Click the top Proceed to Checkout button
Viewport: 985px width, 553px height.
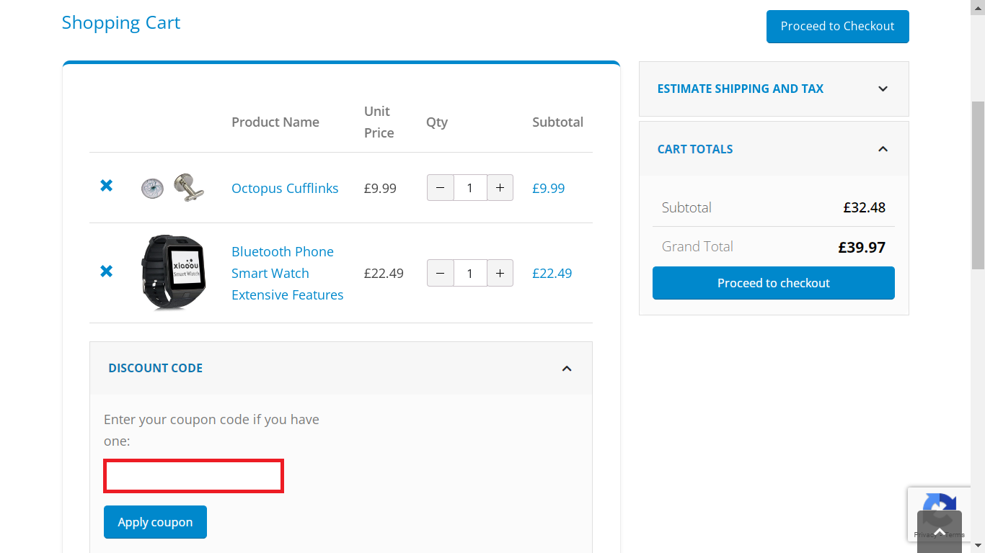(x=837, y=27)
